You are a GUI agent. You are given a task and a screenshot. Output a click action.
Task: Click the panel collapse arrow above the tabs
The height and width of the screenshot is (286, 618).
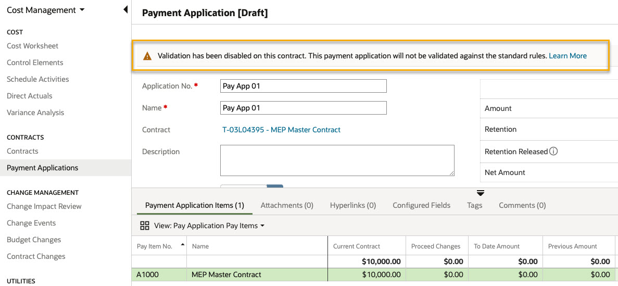[481, 193]
